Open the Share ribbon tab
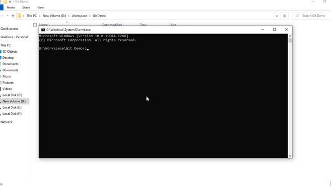331x186 pixels. coord(26,8)
